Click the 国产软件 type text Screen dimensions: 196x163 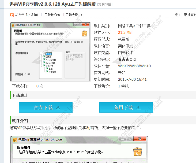125,53
